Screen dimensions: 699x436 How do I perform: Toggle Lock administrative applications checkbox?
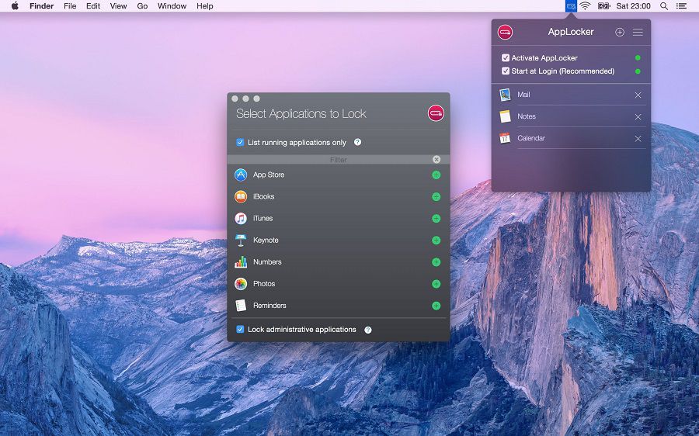[240, 330]
